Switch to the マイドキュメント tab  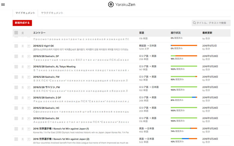(25, 13)
